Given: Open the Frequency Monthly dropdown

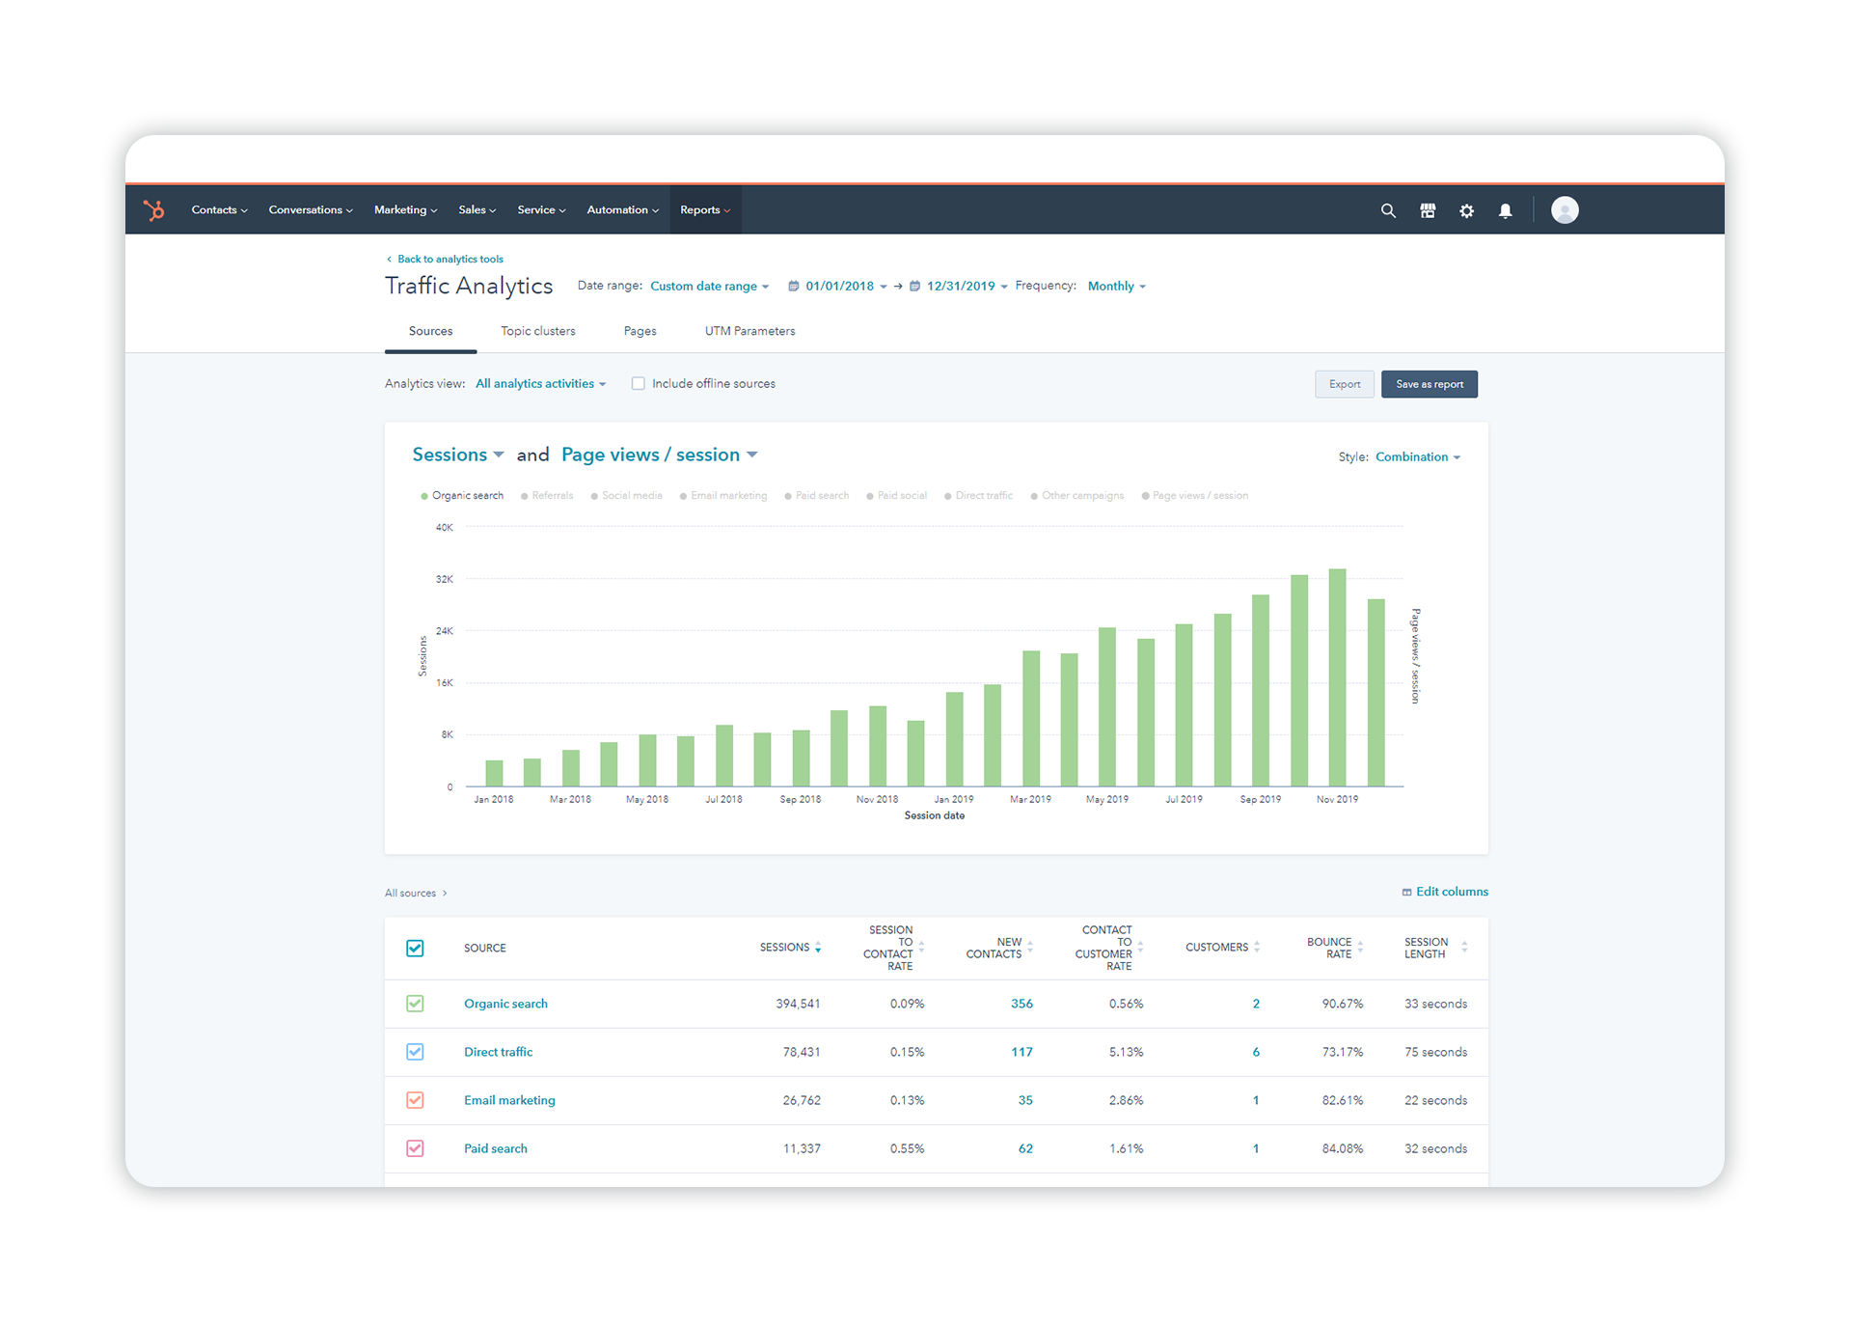Looking at the screenshot, I should click(x=1115, y=286).
